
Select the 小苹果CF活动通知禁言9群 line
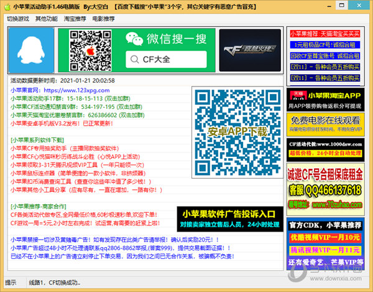pos(76,107)
